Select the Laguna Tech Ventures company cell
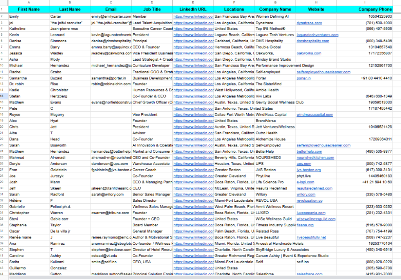401x280 pixels. [x=275, y=35]
